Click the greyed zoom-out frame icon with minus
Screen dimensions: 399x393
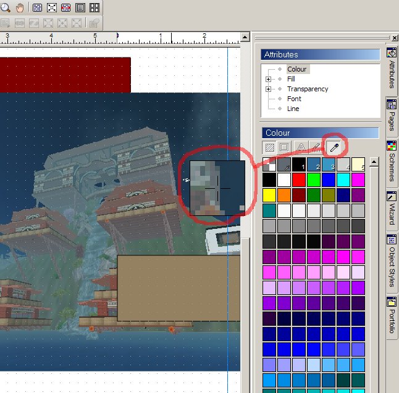pyautogui.click(x=77, y=23)
